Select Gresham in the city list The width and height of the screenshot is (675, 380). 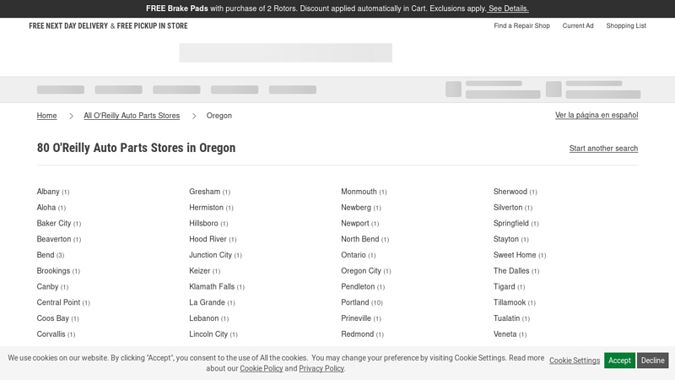pos(204,192)
